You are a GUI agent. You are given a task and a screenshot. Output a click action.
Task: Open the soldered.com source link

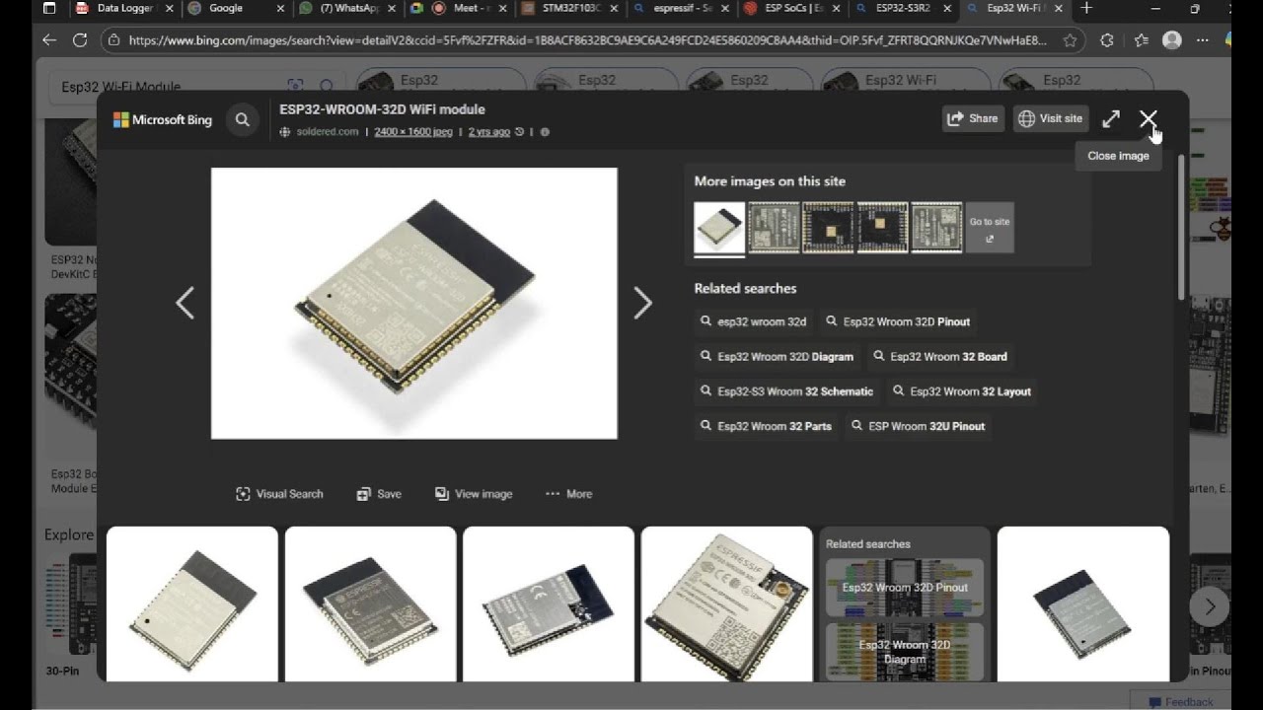(328, 131)
